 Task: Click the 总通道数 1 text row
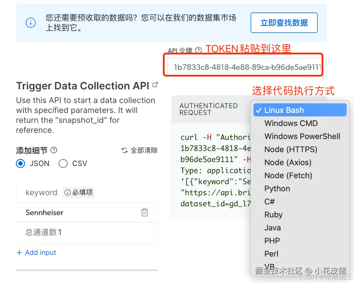coord(87,232)
